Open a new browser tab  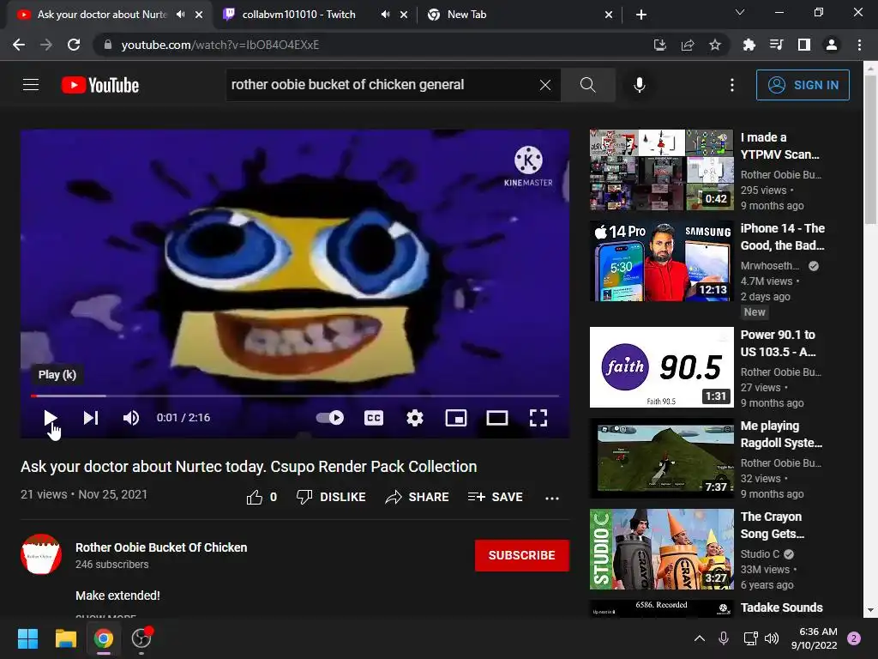tap(641, 15)
